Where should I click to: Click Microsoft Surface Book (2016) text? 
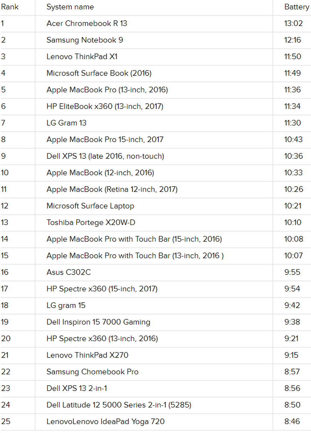pyautogui.click(x=99, y=73)
